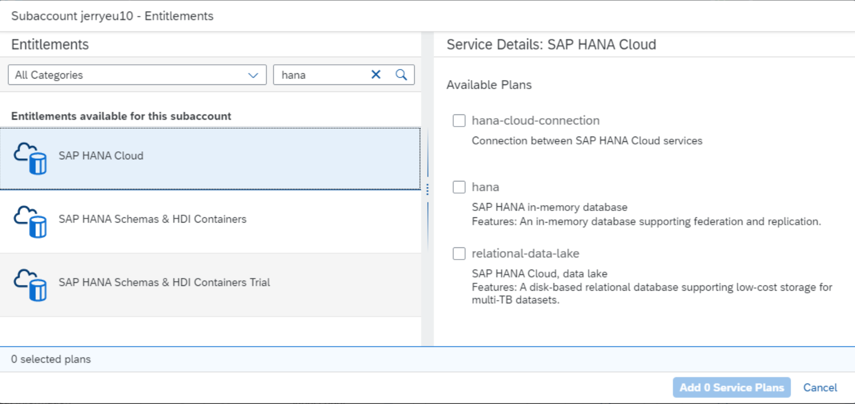The height and width of the screenshot is (404, 855).
Task: Click the 0 selected plans status text
Action: [x=51, y=359]
